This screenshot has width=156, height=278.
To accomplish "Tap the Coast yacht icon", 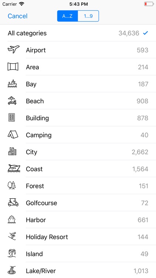I will click(x=14, y=169).
